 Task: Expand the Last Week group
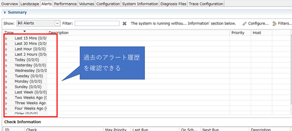click(x=6, y=93)
